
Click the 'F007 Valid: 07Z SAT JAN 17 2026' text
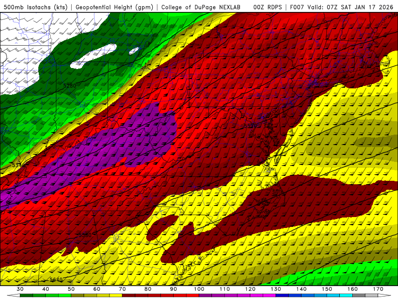point(341,7)
